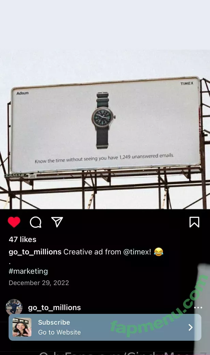Open the go_to_millions round profile avatar
The height and width of the screenshot is (355, 210).
tap(14, 307)
